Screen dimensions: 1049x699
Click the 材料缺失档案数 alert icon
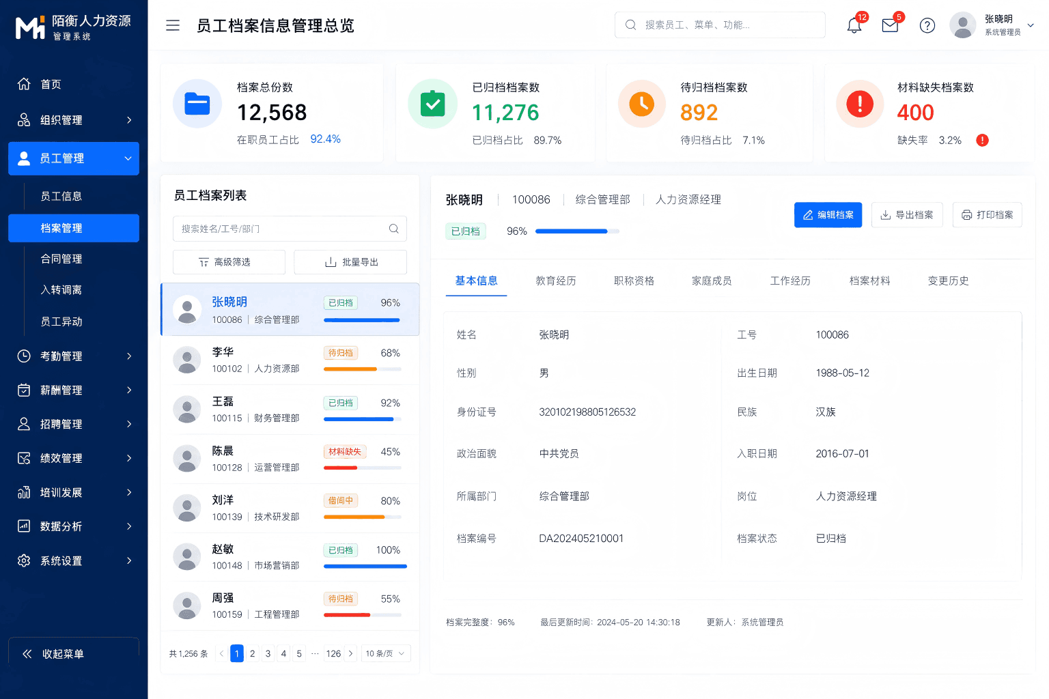coord(860,104)
